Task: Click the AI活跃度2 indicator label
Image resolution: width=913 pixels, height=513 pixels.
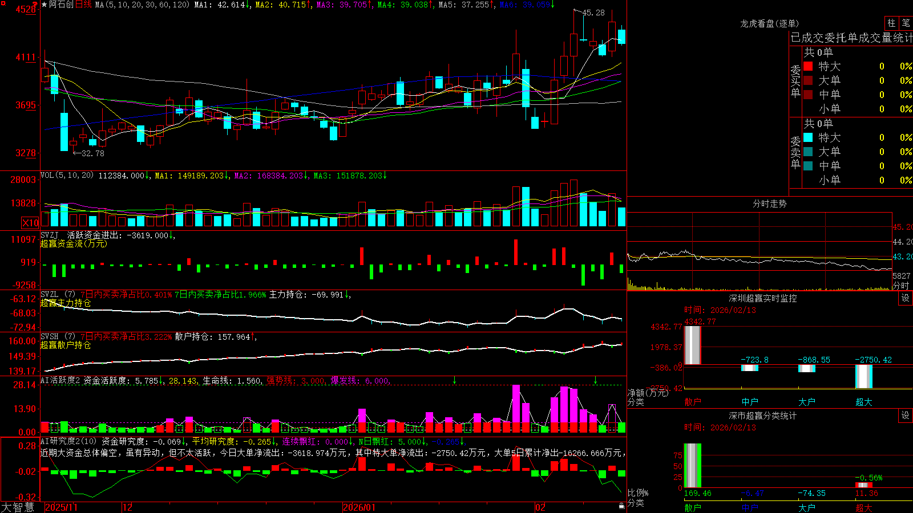Action: click(x=60, y=380)
